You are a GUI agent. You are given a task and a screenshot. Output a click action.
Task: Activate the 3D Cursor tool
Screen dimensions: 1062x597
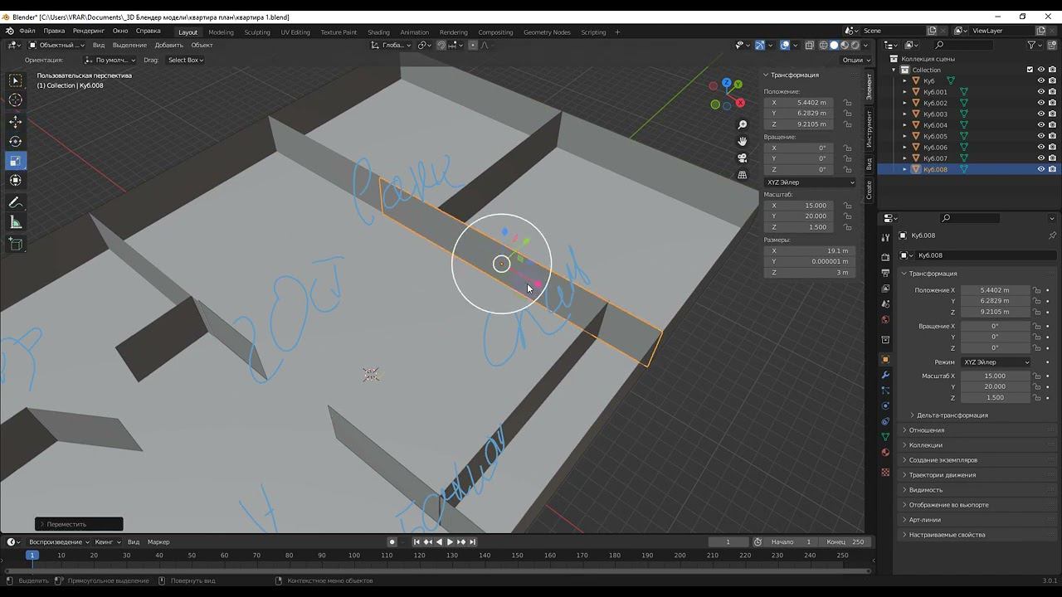coord(16,100)
